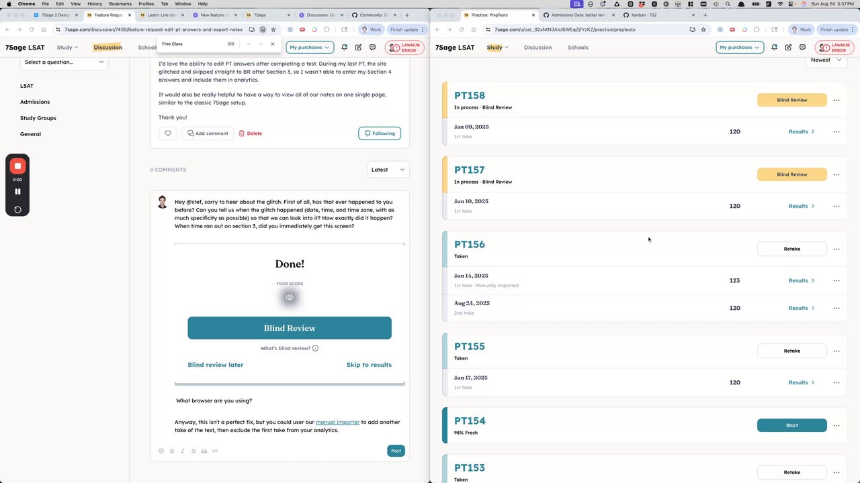Restart the screen recording
This screenshot has height=483, width=860.
17,209
